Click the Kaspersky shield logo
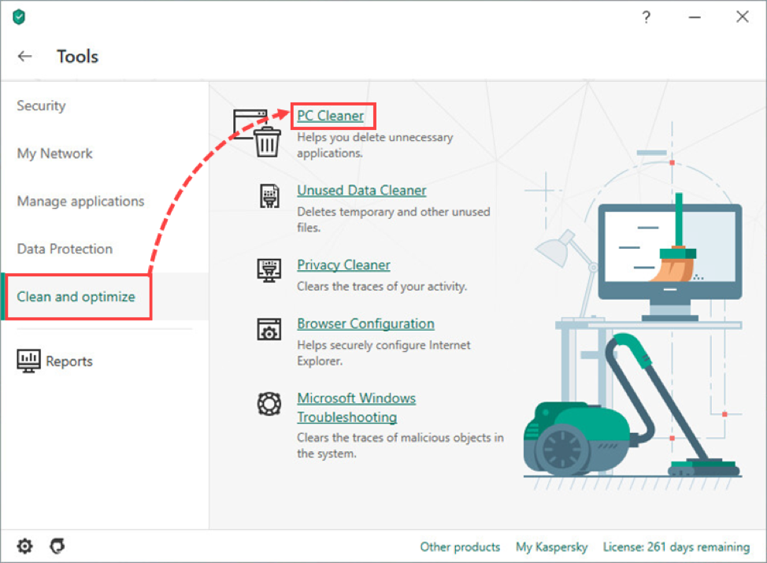The width and height of the screenshot is (767, 563). tap(19, 17)
